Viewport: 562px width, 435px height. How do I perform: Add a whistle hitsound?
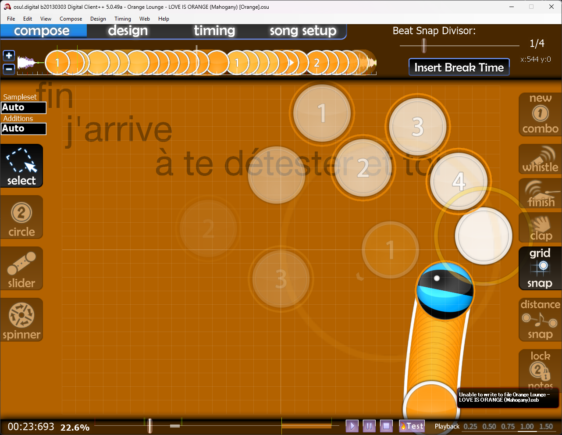(x=540, y=160)
